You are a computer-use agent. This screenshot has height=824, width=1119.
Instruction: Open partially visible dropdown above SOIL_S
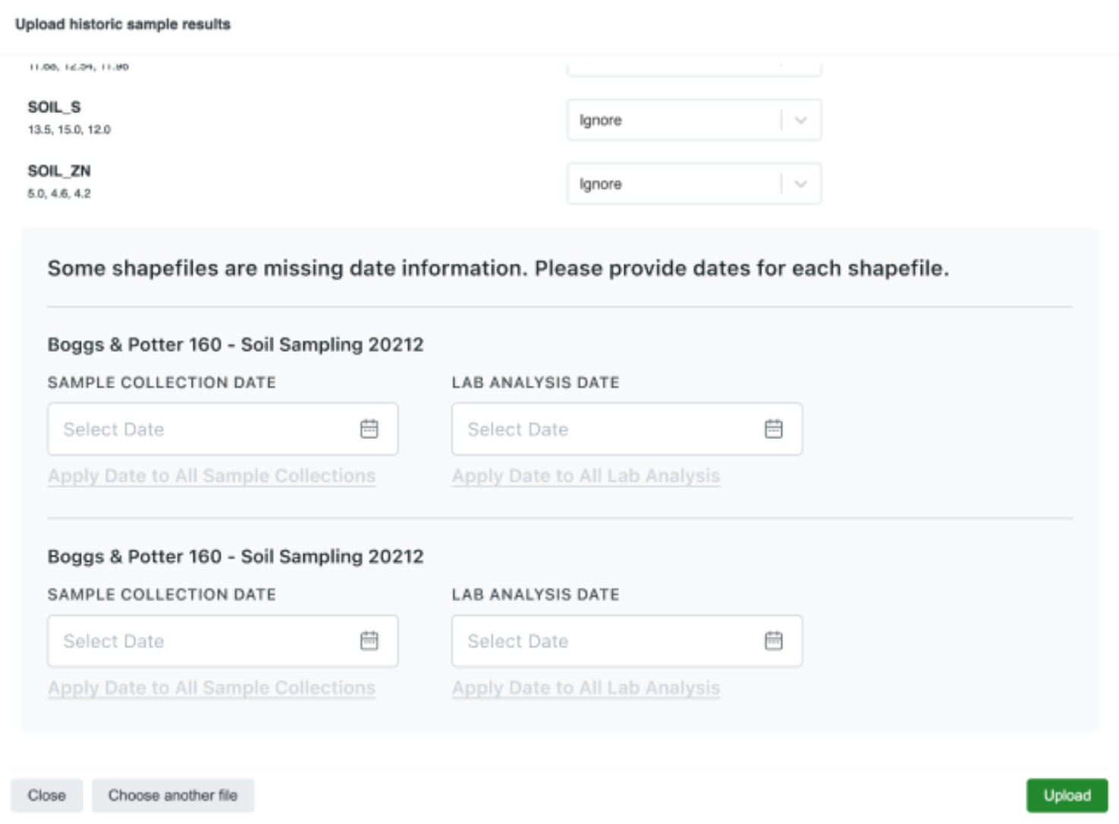(x=694, y=66)
